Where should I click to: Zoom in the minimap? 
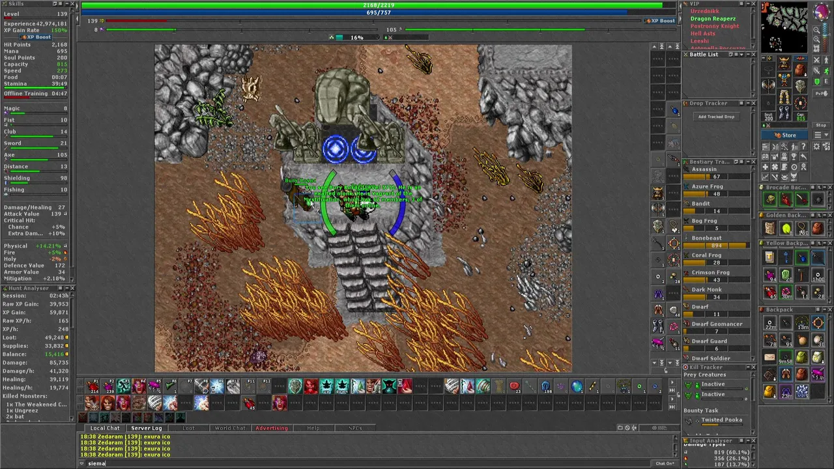tap(816, 39)
